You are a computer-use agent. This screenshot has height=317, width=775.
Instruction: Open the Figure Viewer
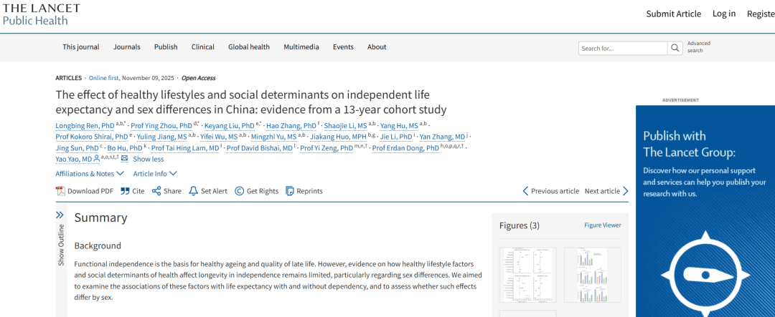pos(602,225)
